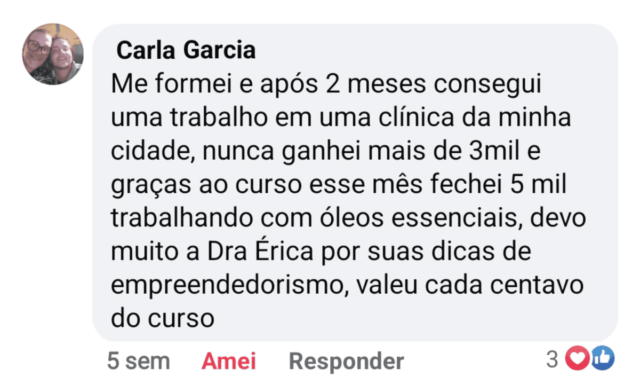Click the word "graças" in the comment

[x=143, y=185]
